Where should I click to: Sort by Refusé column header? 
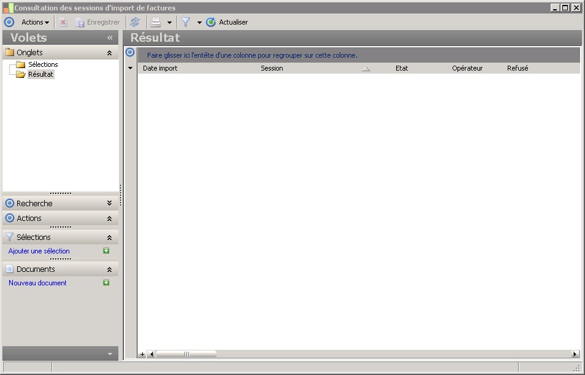pos(518,68)
